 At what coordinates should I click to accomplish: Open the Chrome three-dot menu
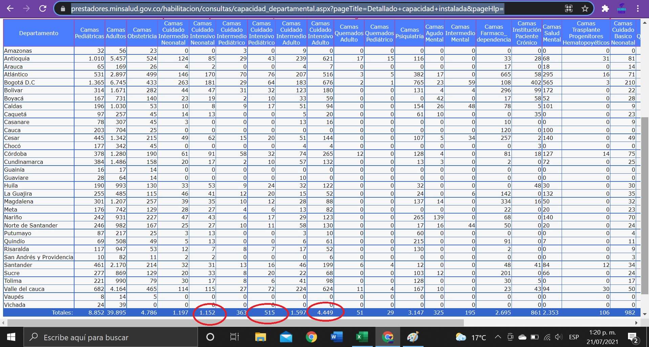pyautogui.click(x=638, y=9)
